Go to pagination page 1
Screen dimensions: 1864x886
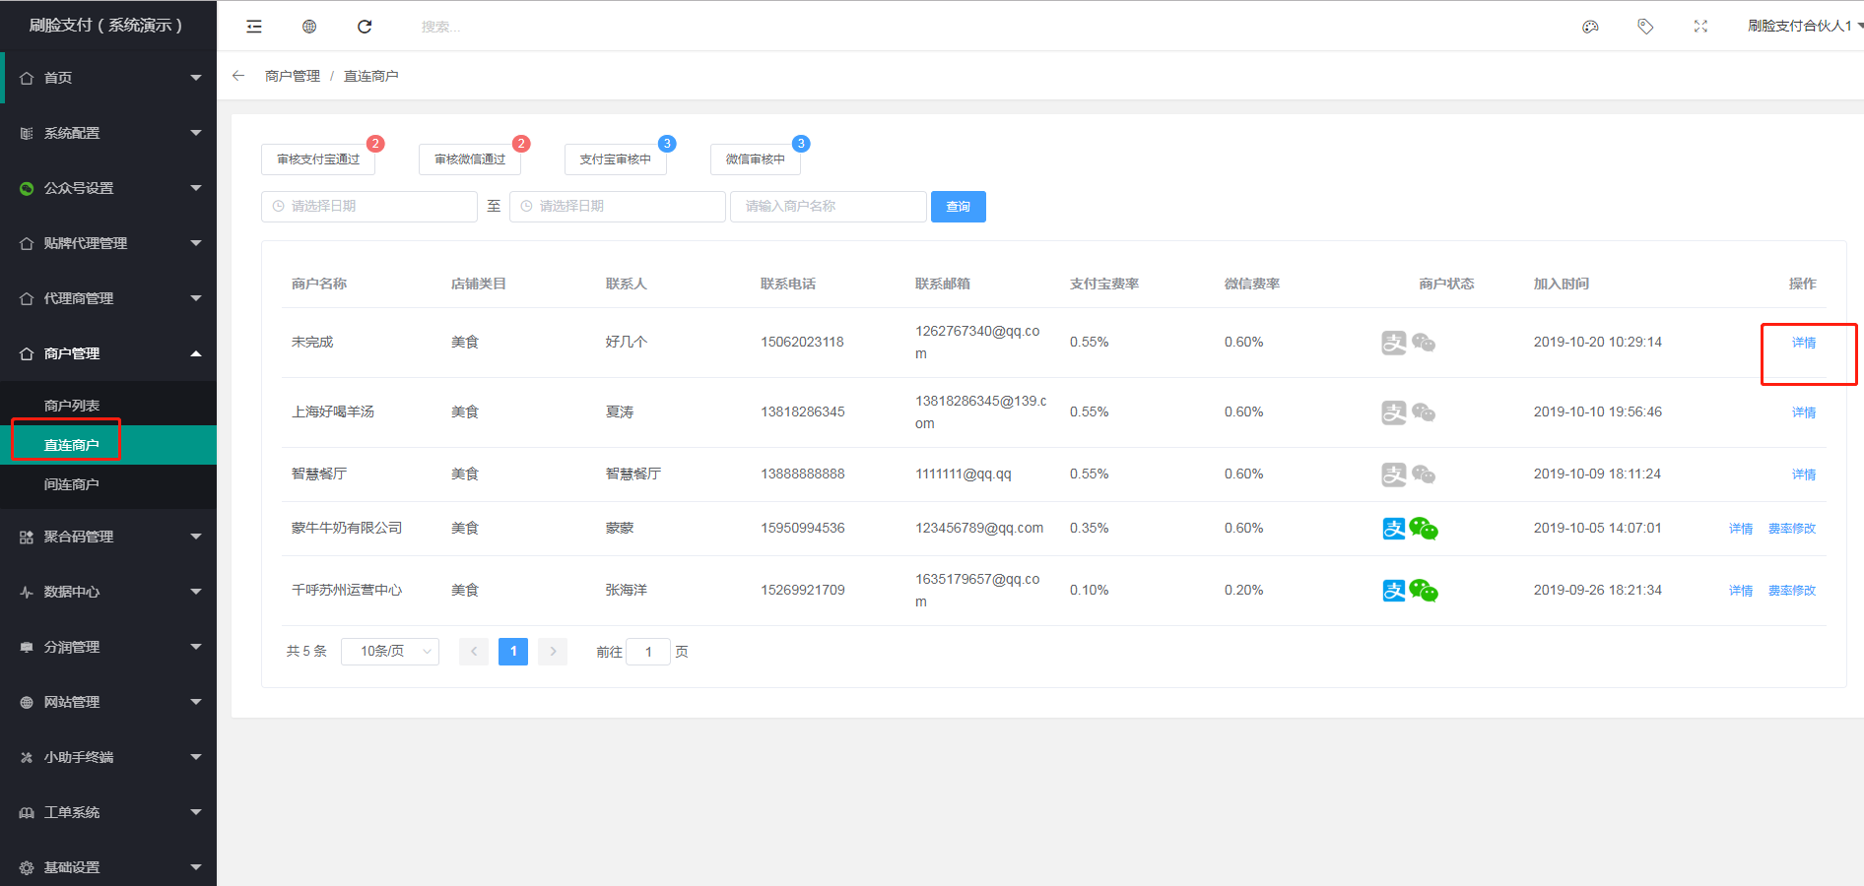(x=513, y=652)
